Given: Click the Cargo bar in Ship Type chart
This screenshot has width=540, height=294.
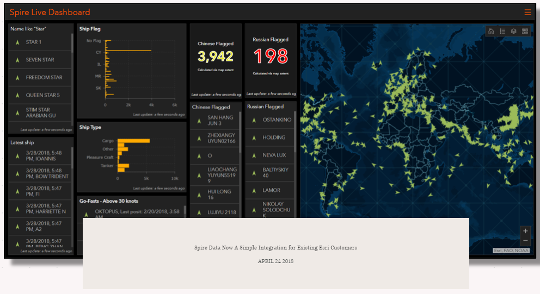Looking at the screenshot, I should 133,141.
